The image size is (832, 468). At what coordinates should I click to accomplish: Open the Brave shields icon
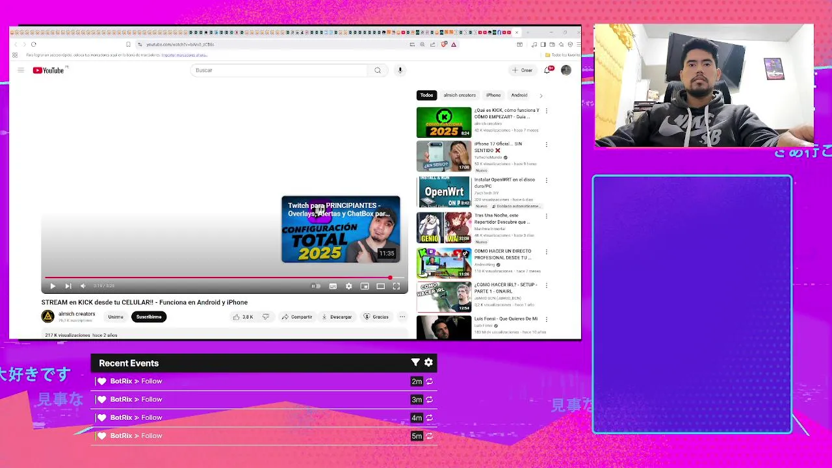coord(444,44)
